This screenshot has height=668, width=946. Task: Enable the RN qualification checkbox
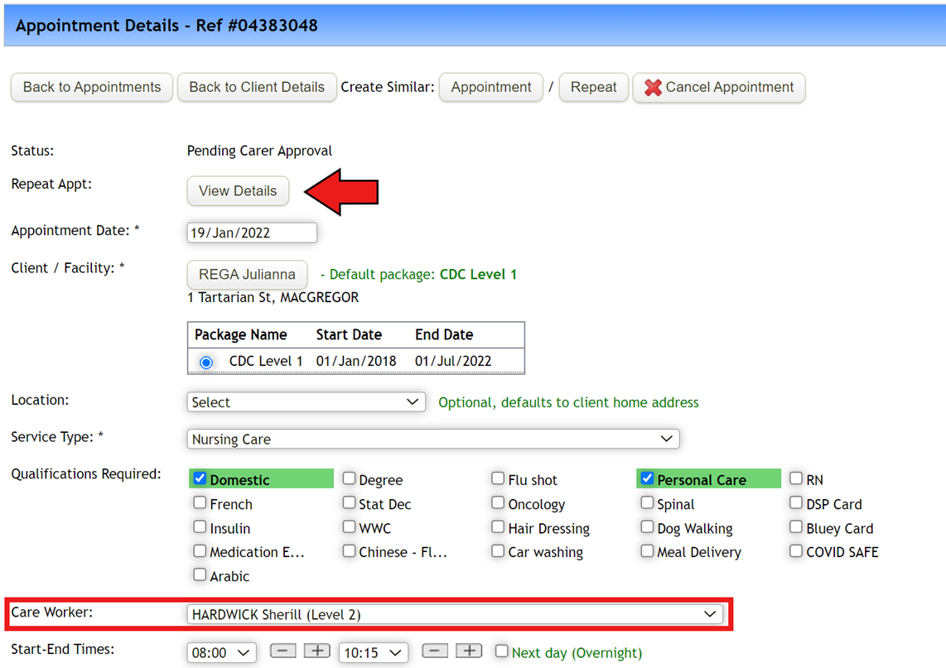[796, 478]
